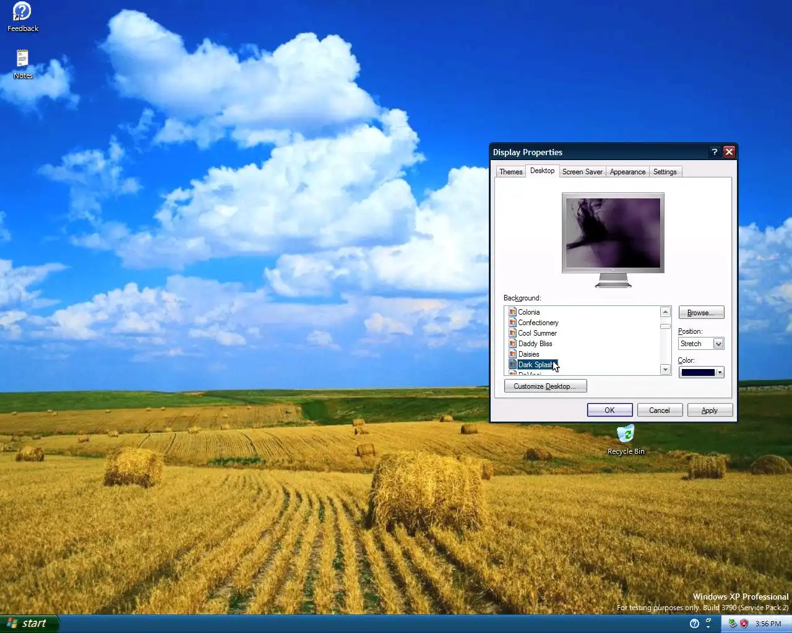792x633 pixels.
Task: Click the Daisies wallpaper file icon
Action: [x=512, y=354]
